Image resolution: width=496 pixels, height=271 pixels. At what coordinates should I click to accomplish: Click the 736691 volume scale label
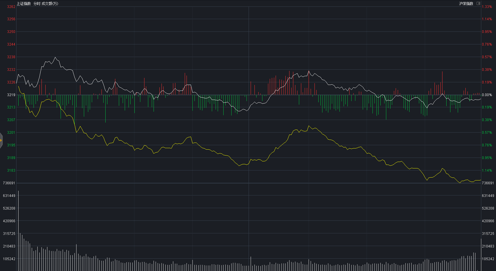click(x=9, y=183)
